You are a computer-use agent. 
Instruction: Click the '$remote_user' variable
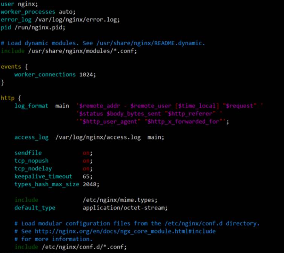[151, 106]
